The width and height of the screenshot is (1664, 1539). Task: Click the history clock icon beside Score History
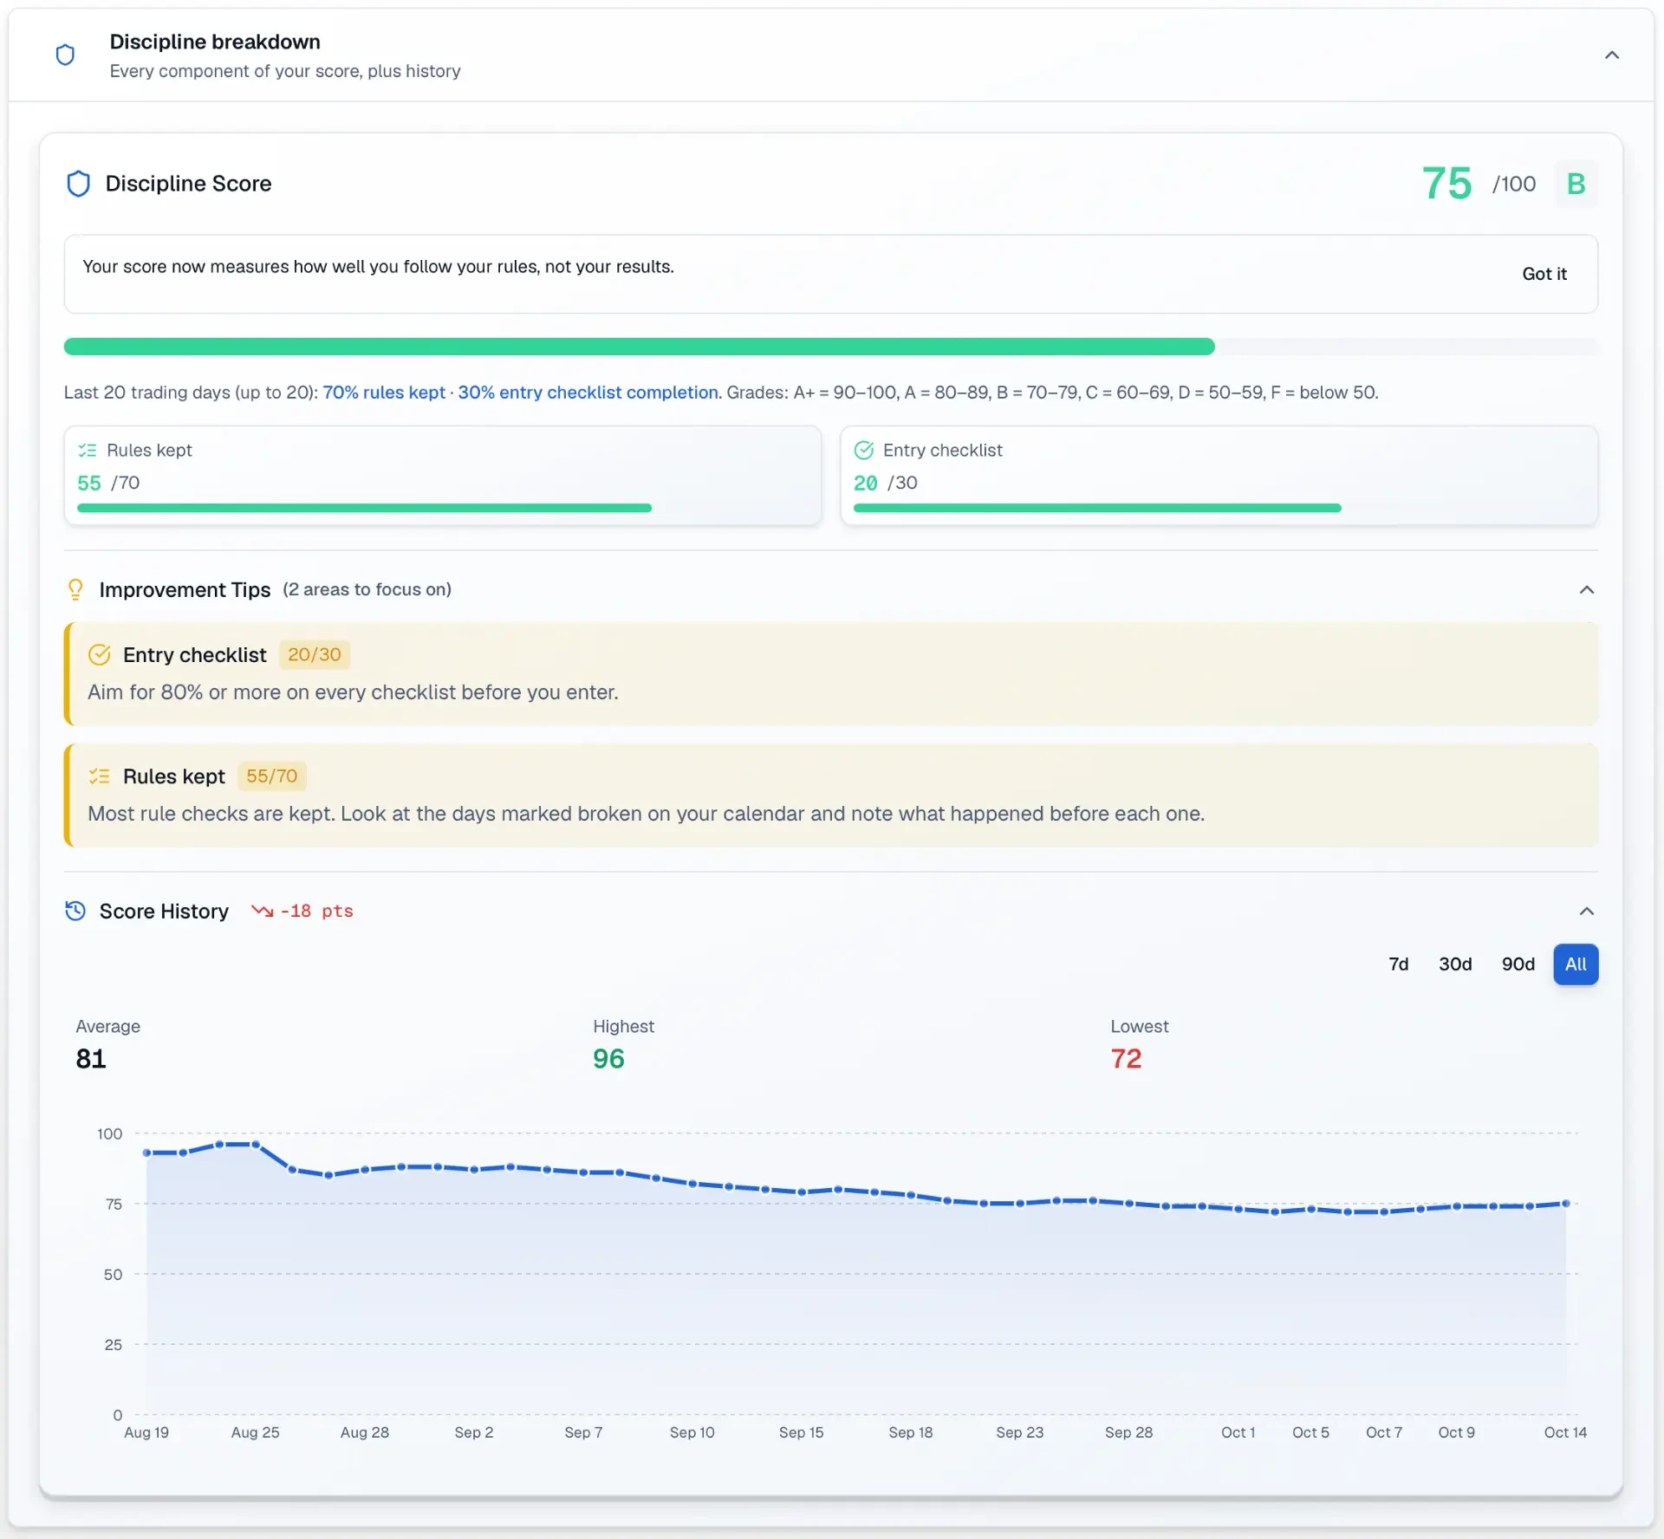[x=75, y=911]
